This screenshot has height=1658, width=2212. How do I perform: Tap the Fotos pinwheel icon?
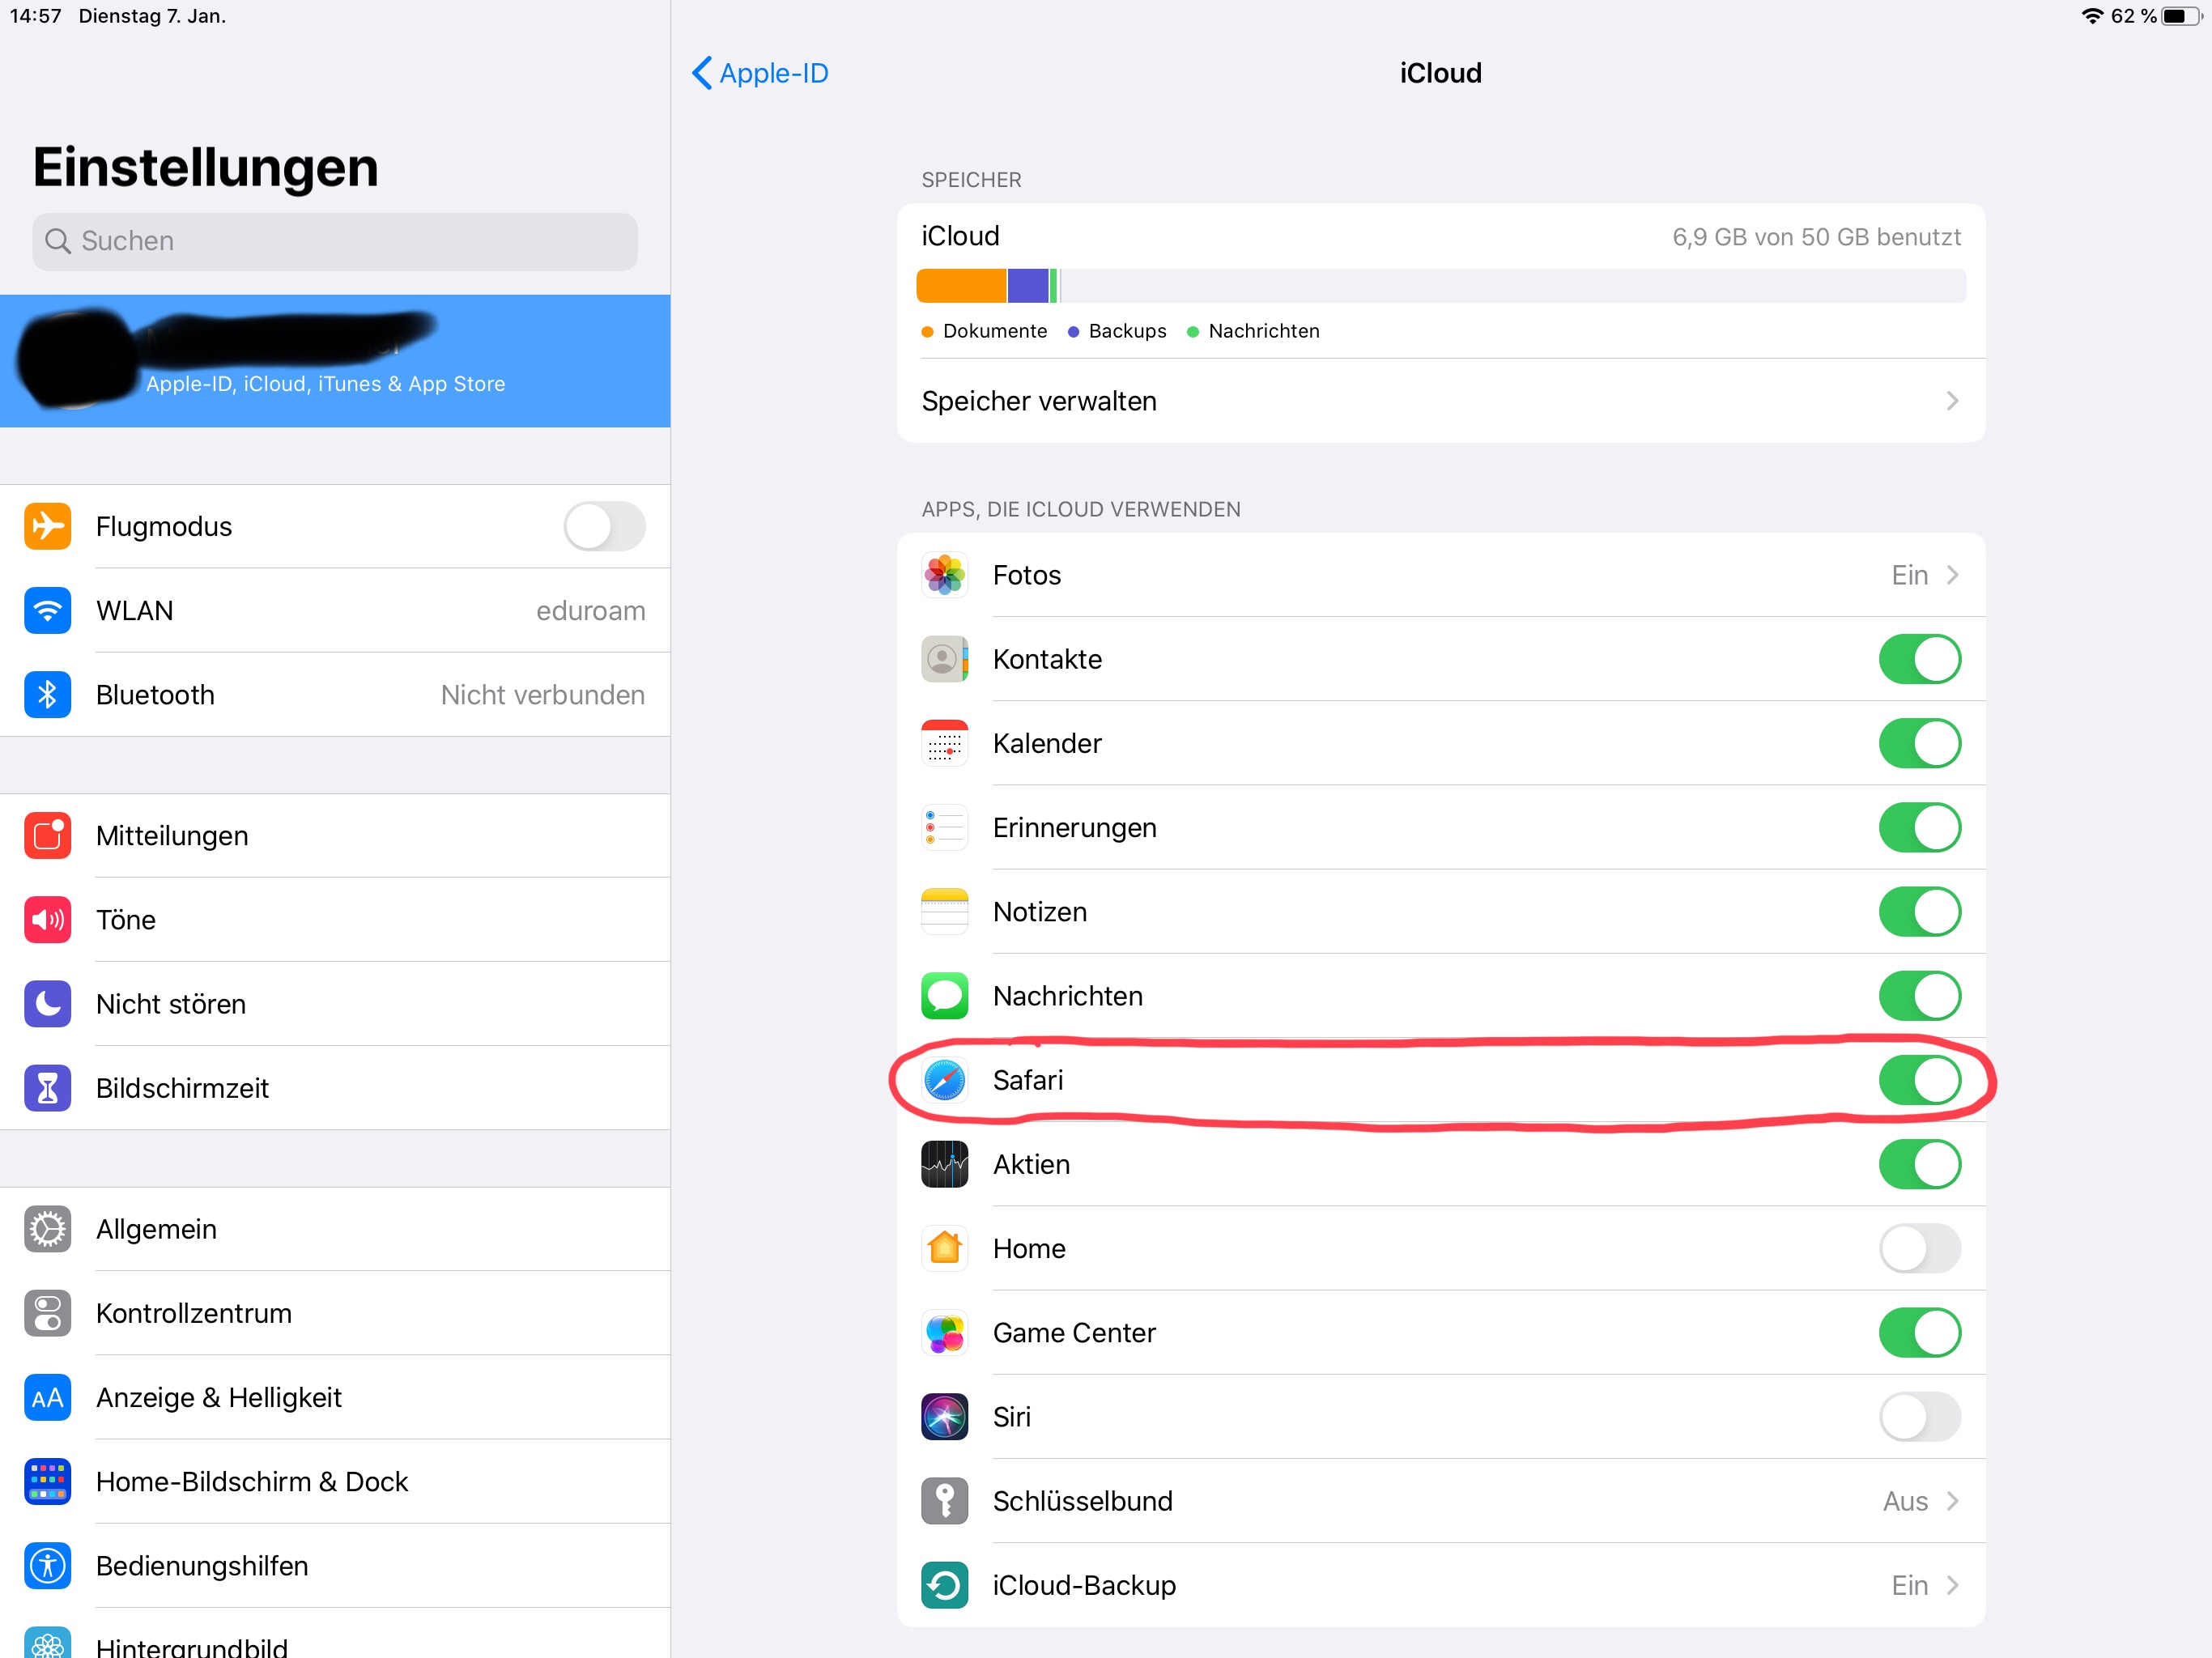[x=944, y=575]
